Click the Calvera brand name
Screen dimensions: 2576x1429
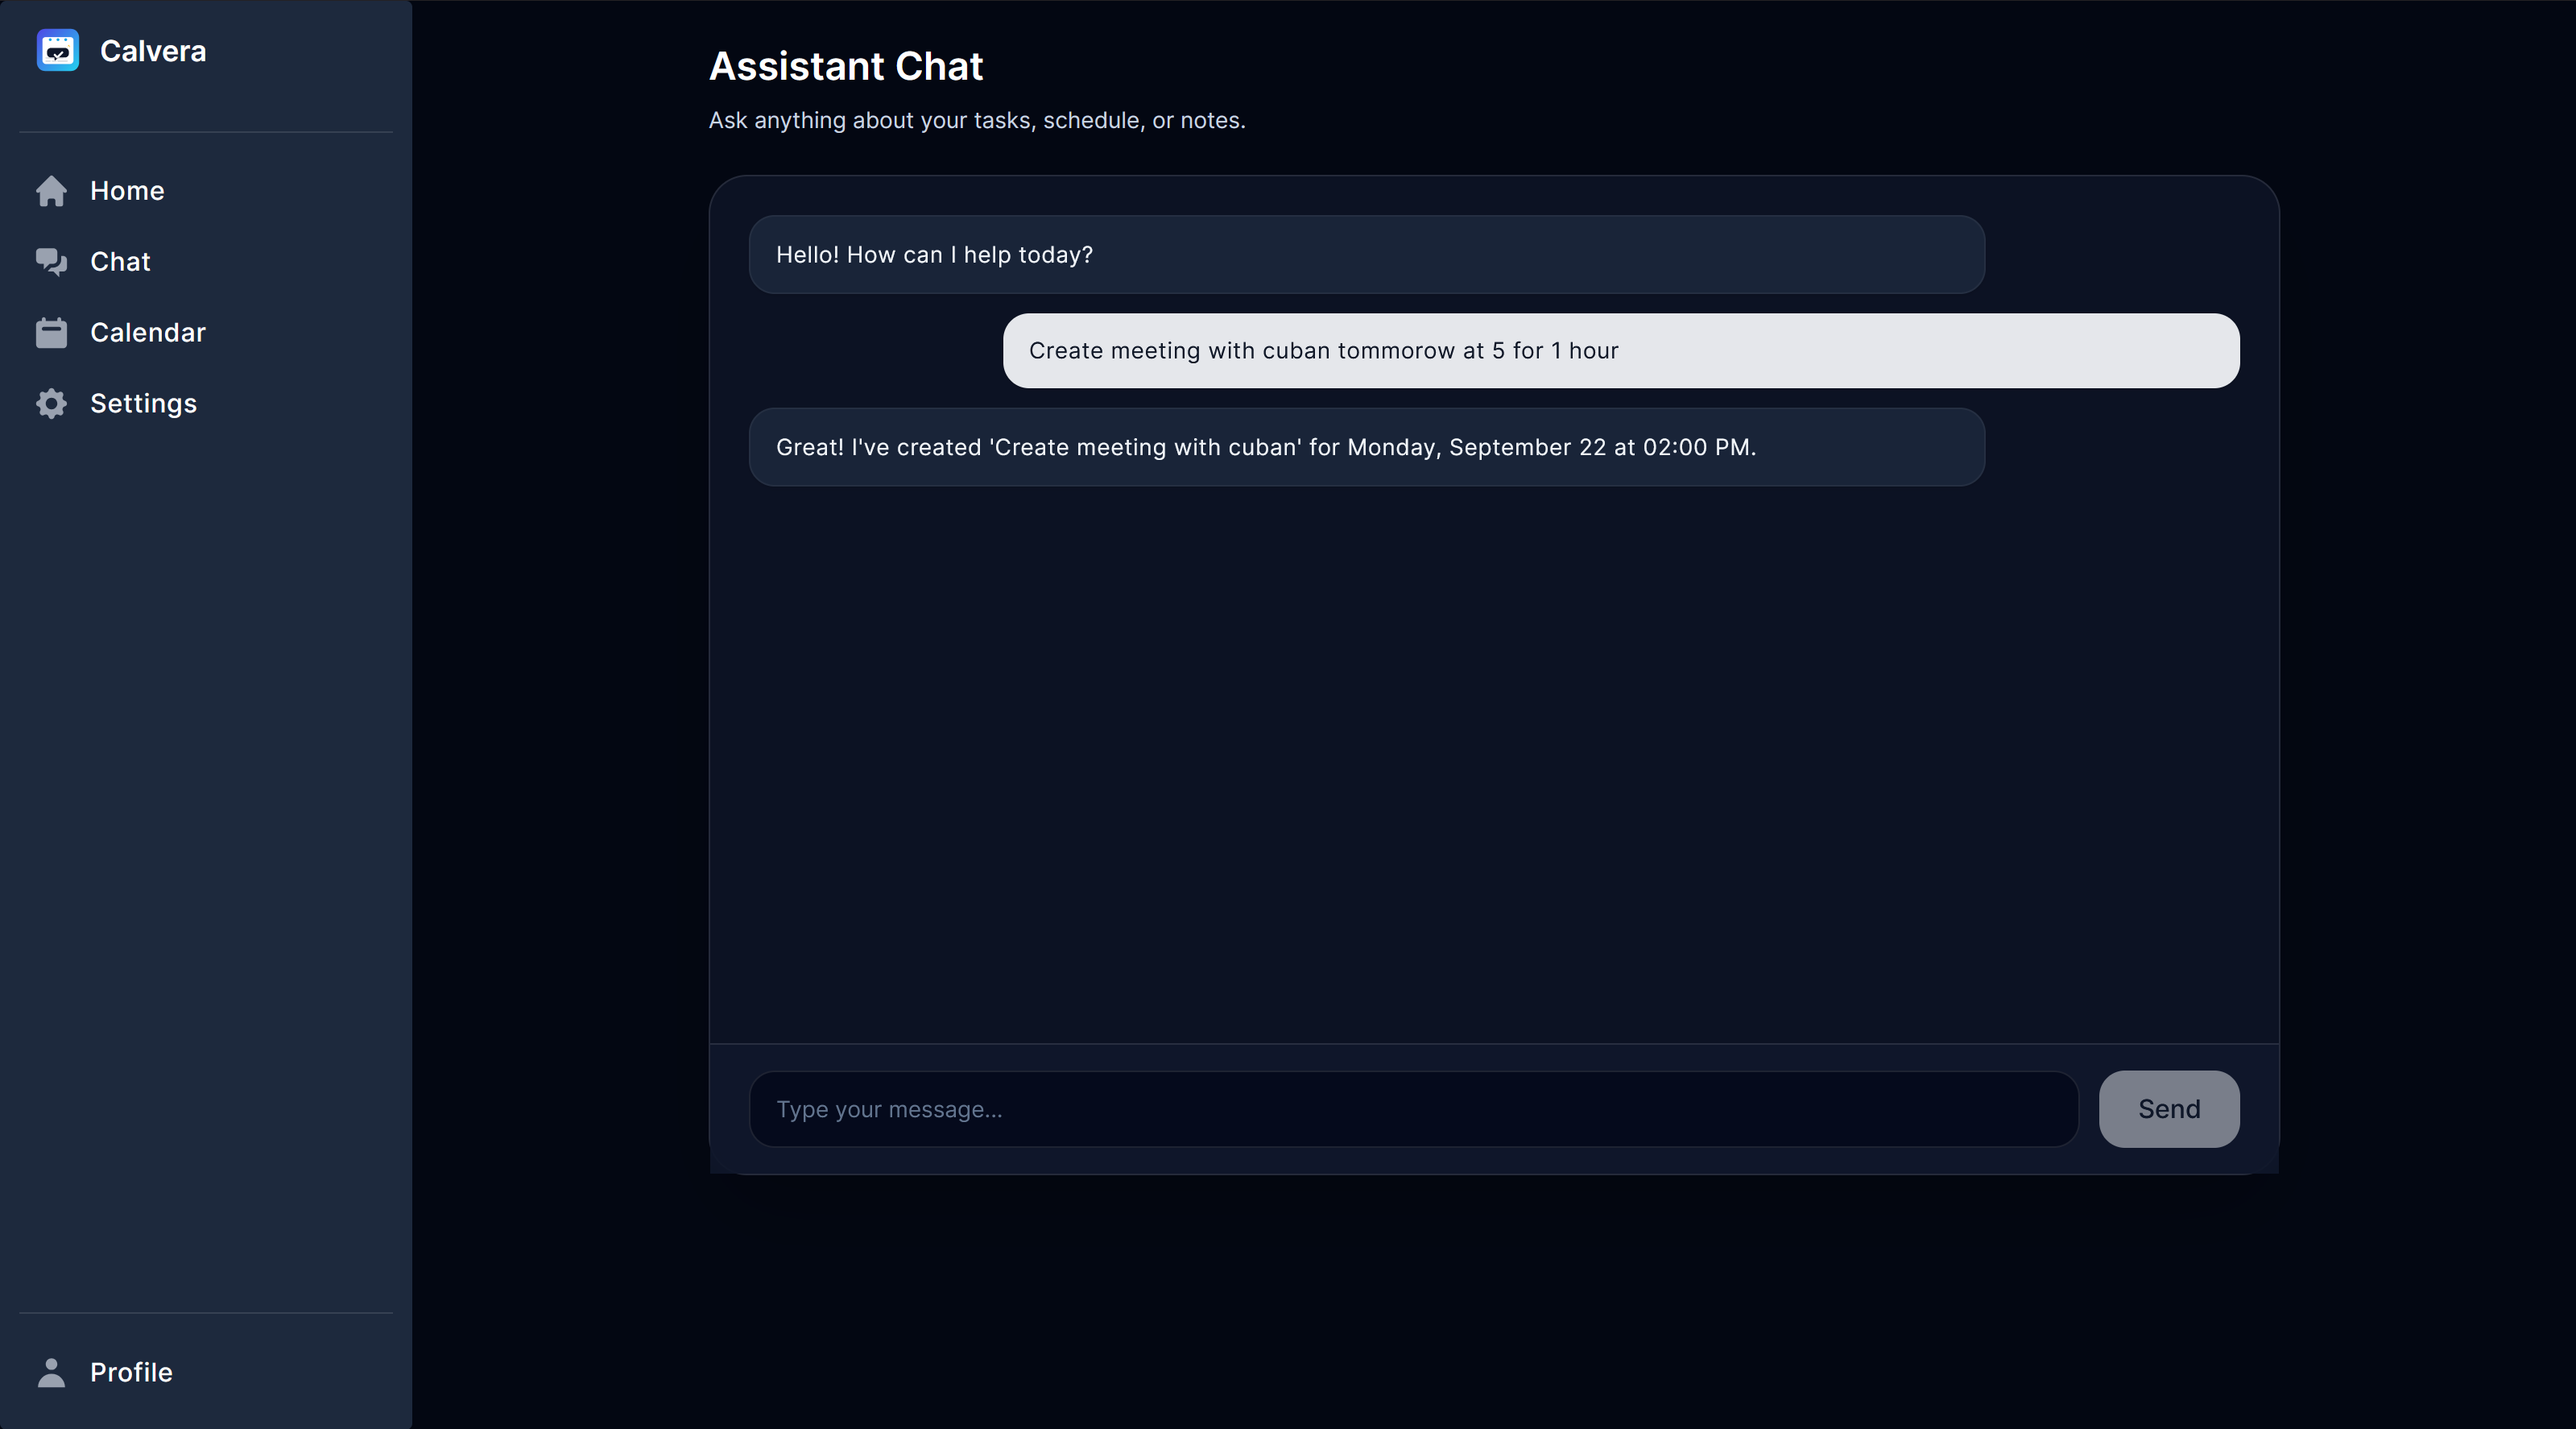[x=153, y=51]
